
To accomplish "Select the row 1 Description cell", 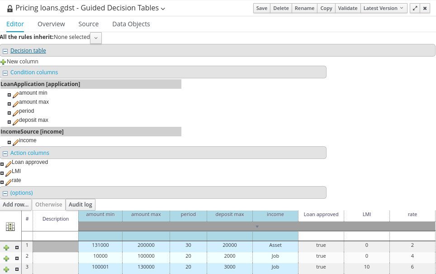I will [56, 247].
